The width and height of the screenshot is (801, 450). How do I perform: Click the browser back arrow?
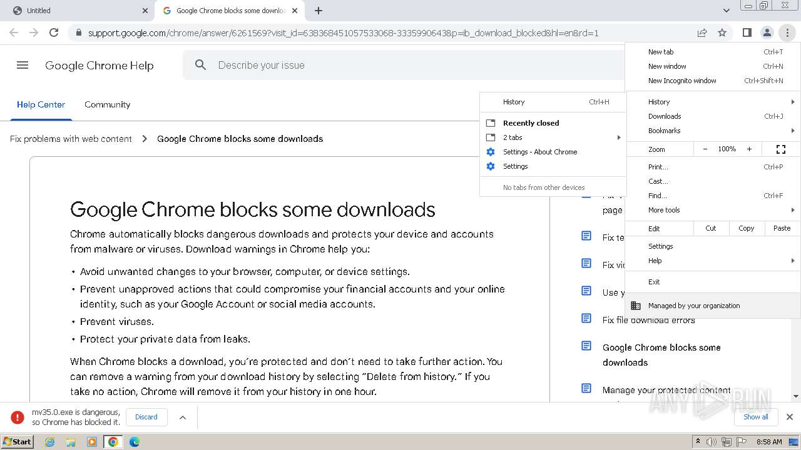pos(14,32)
